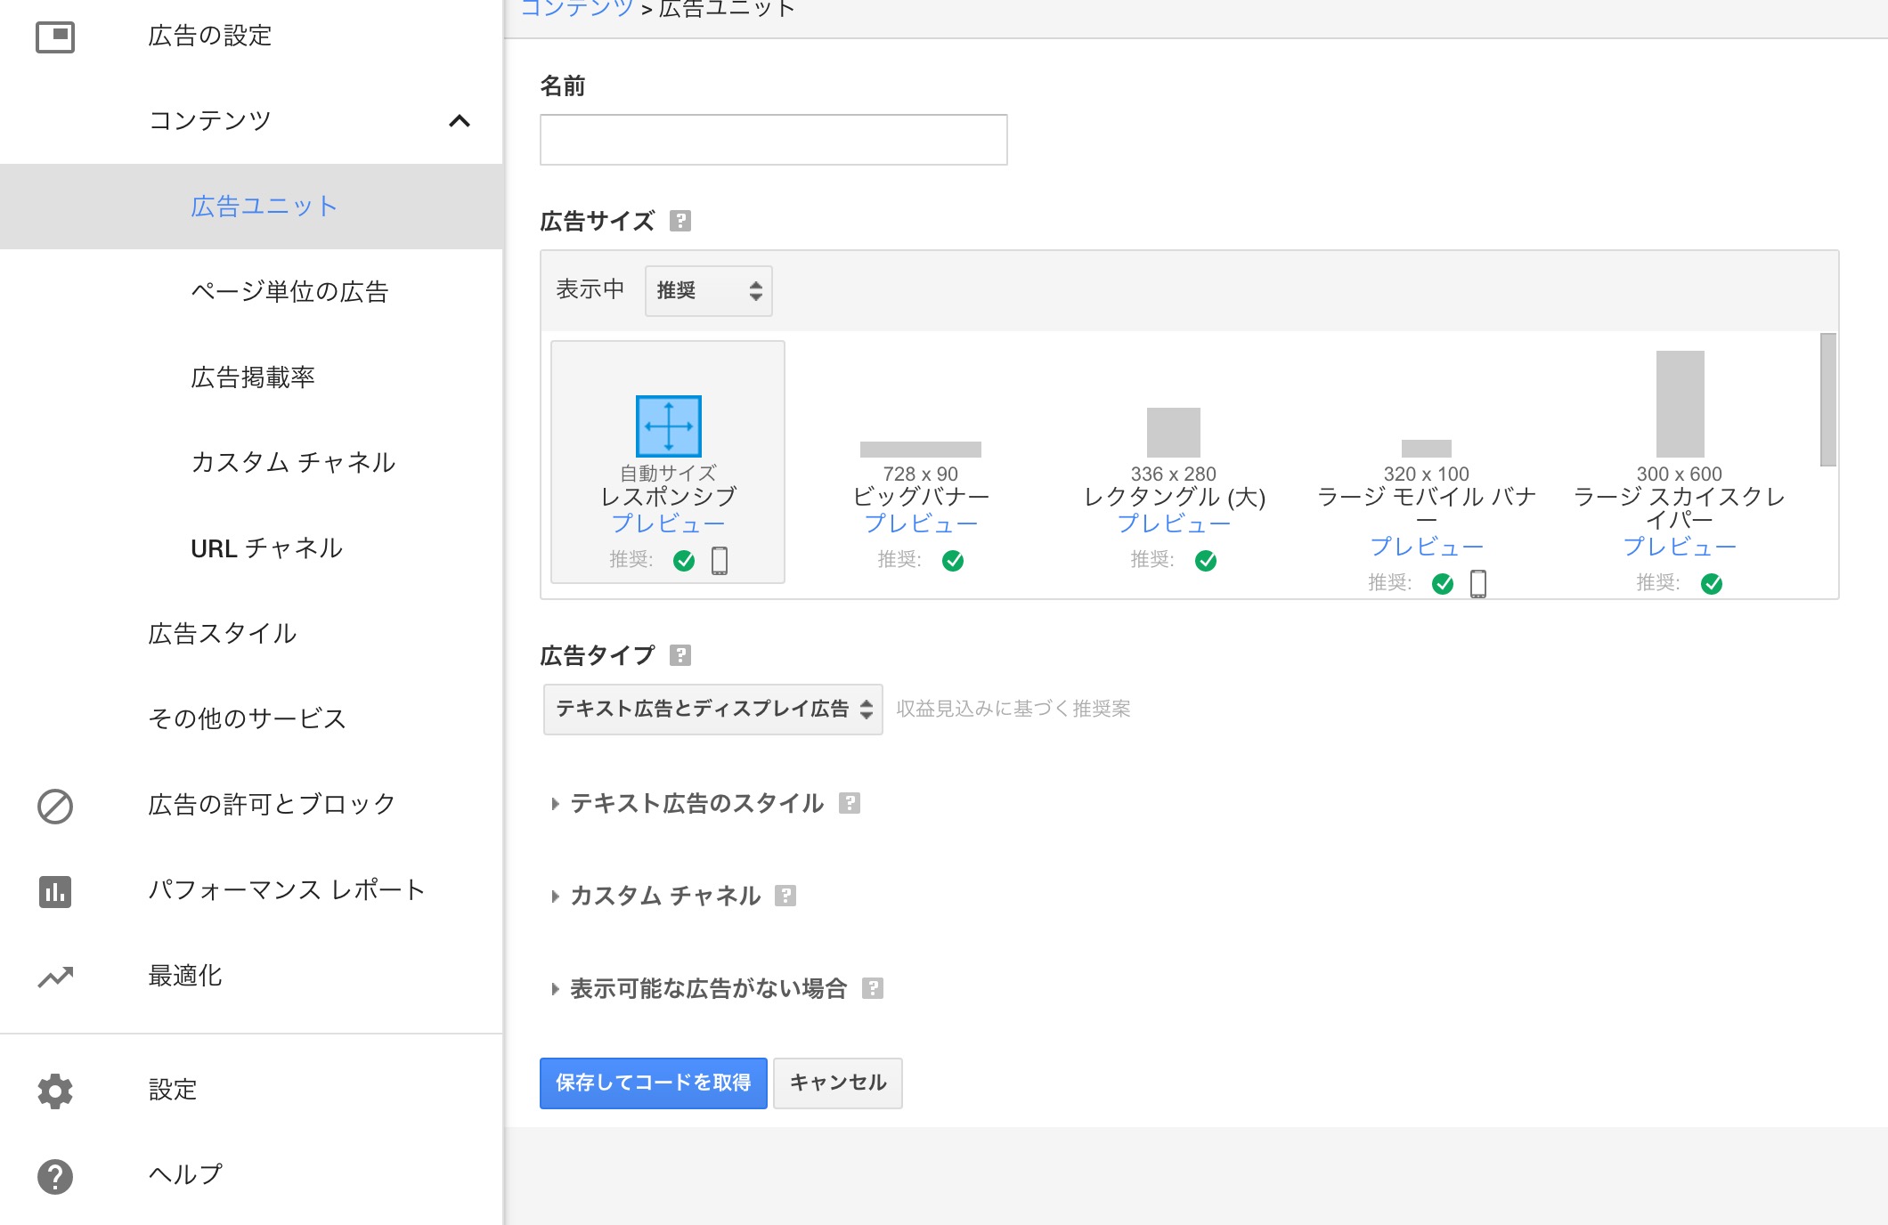
Task: Select the 320 x 100 mobile banner thumbnail
Action: pos(1427,449)
